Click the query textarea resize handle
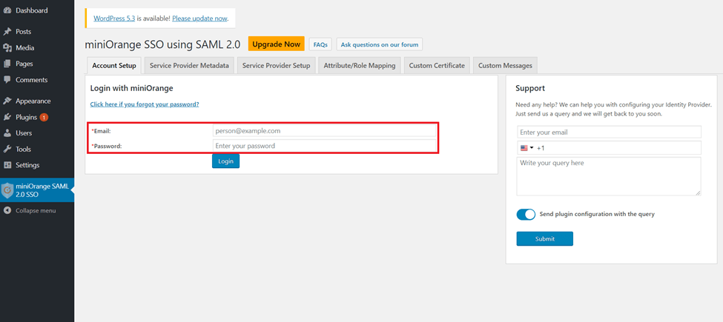 point(699,193)
